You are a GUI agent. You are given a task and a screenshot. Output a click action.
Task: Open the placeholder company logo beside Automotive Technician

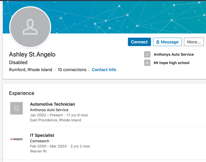[16, 108]
